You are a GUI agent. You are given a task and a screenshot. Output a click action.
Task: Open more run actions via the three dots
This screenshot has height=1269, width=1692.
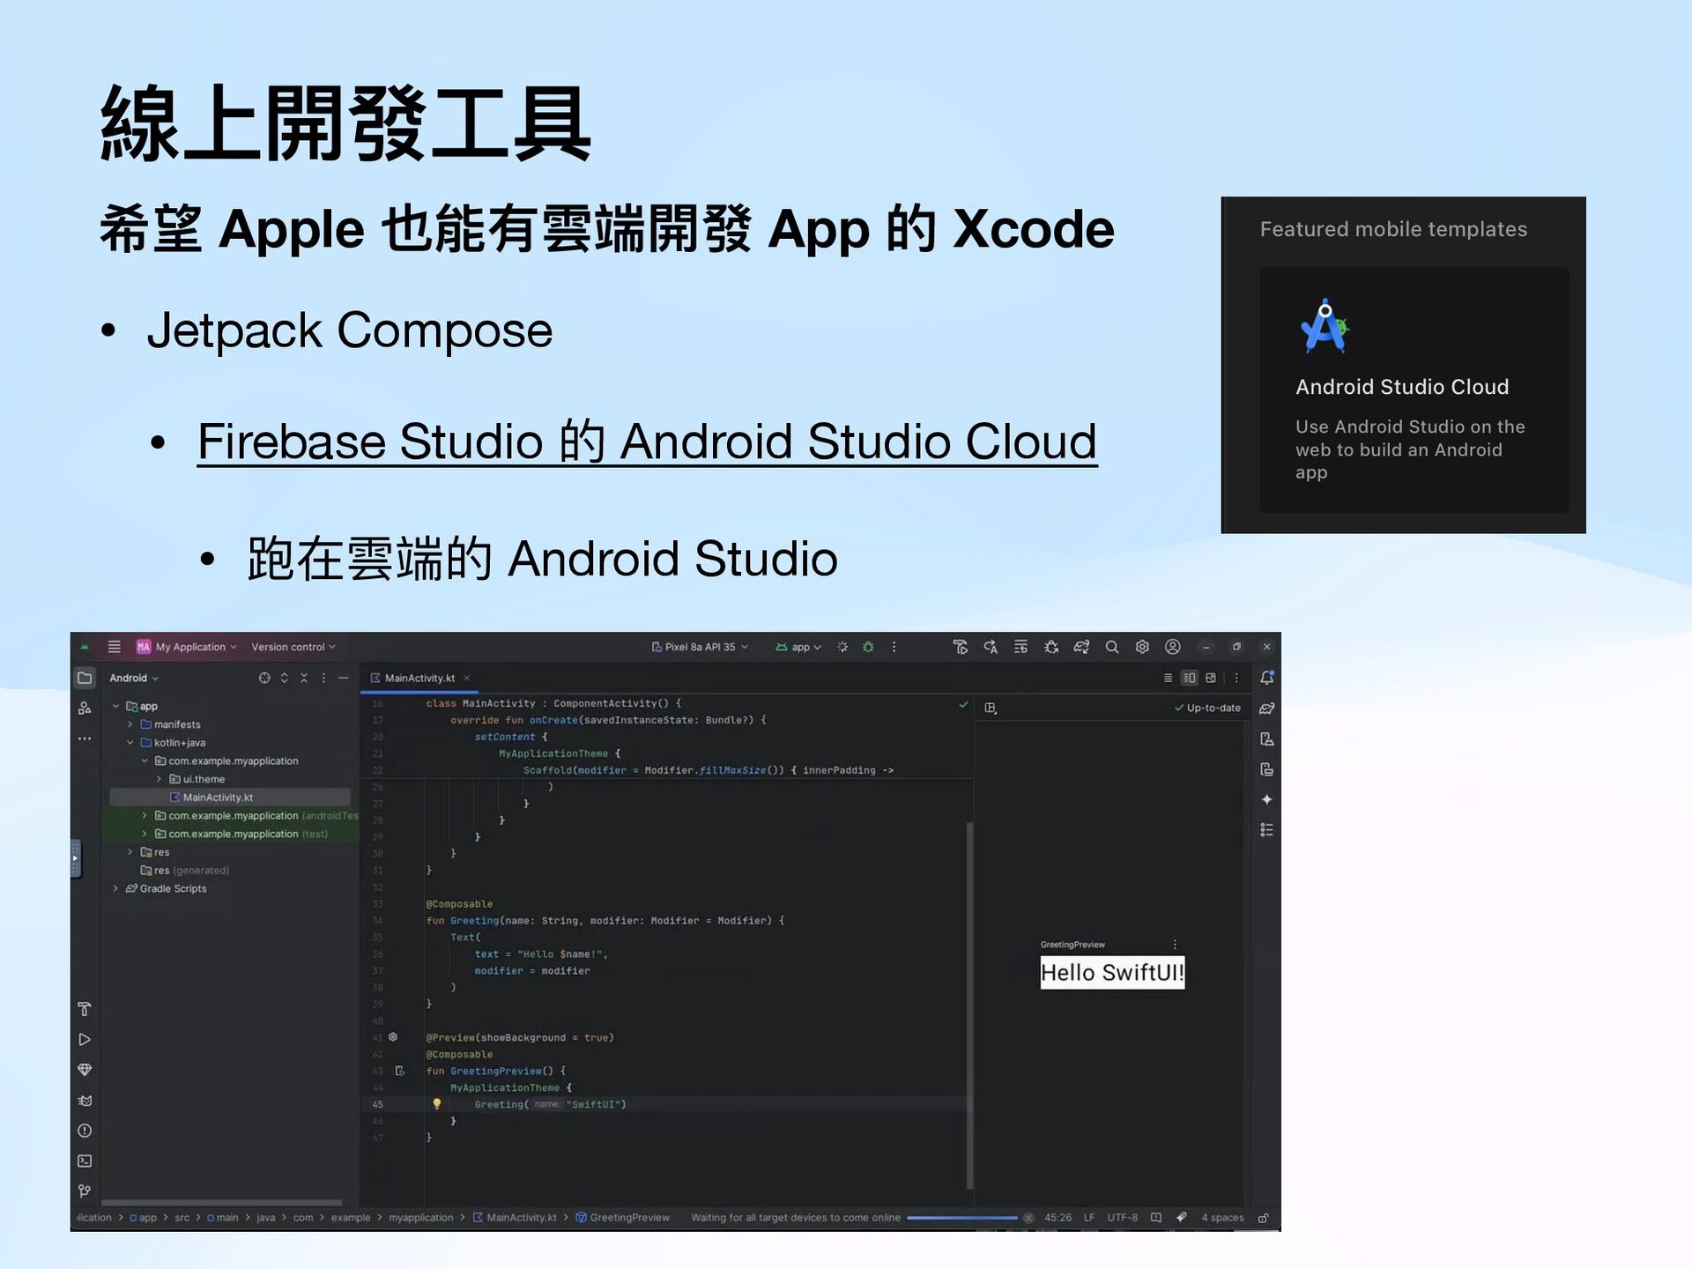coord(894,647)
